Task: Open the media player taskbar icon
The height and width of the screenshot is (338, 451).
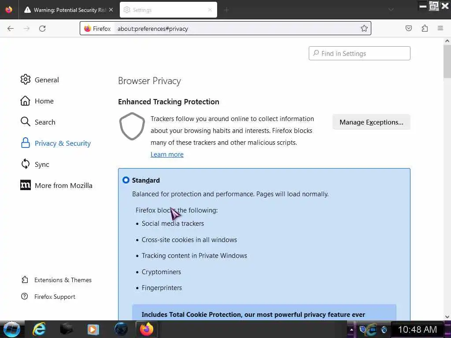Action: (93, 329)
